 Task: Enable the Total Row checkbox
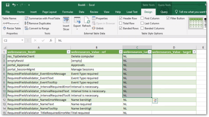click(121, 23)
